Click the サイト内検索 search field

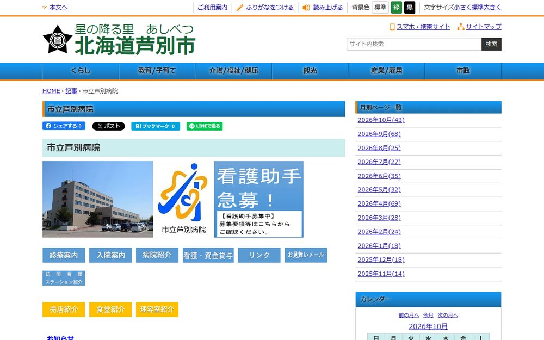point(414,44)
